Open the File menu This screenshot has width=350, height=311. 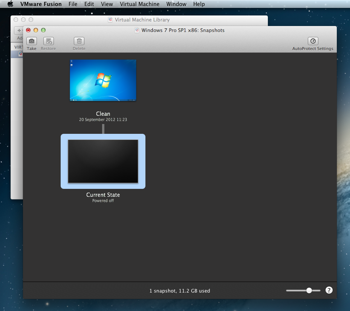[x=73, y=4]
